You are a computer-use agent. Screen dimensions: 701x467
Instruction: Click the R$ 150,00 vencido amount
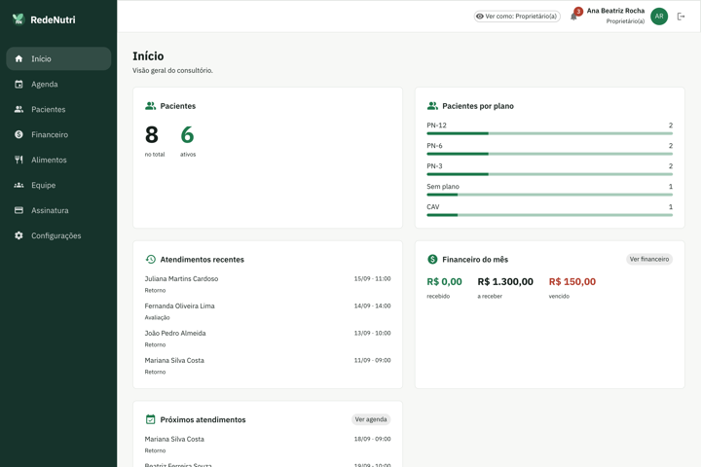point(572,281)
